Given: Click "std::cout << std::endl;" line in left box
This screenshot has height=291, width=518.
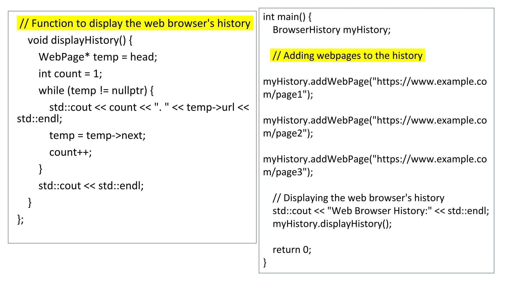Looking at the screenshot, I should tap(91, 186).
